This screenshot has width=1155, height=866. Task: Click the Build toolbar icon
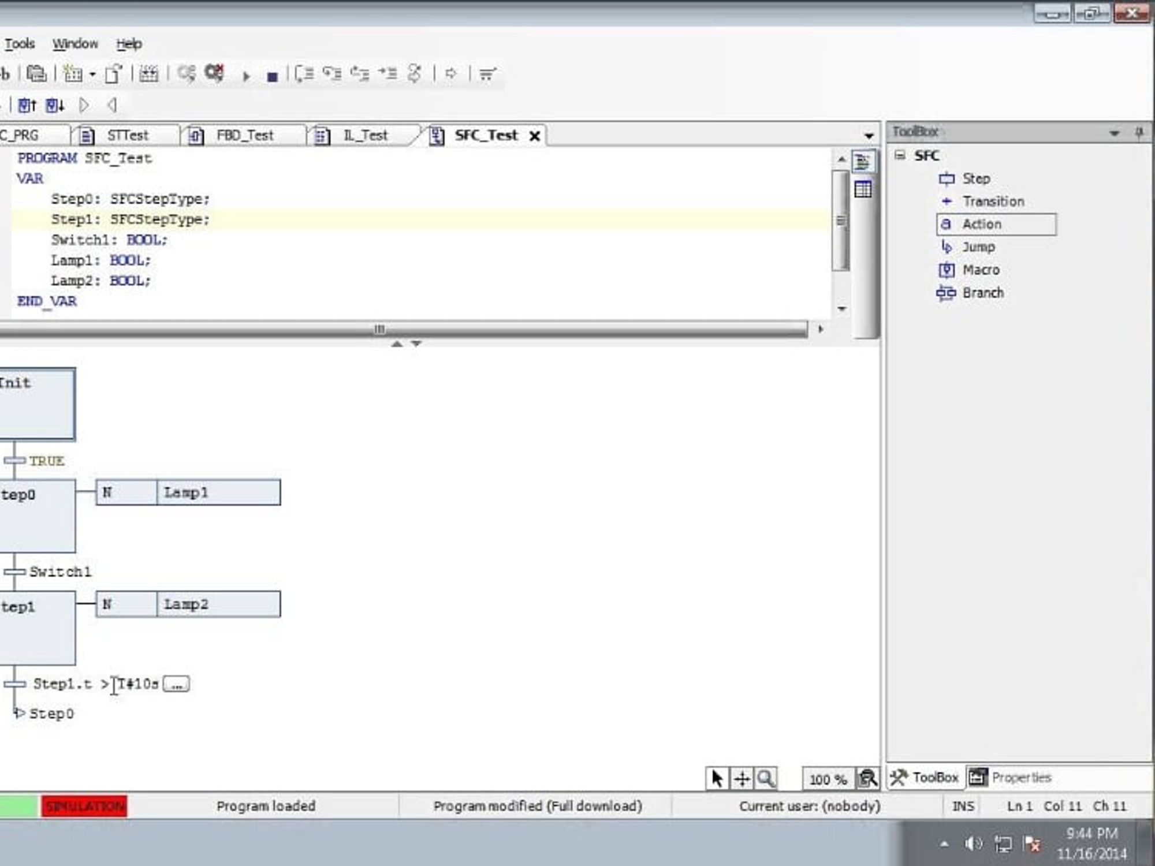point(148,73)
